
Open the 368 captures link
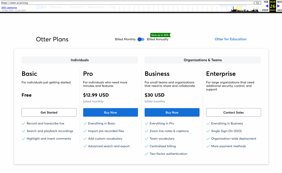click(9, 7)
